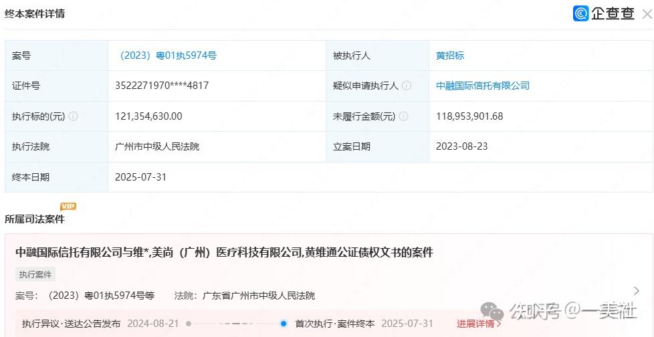Open the 进展详情 link
Viewport: 654px width, 337px height.
[x=479, y=324]
